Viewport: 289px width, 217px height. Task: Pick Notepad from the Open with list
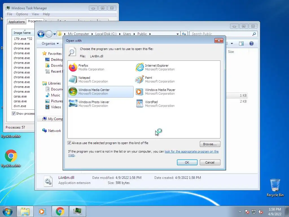[101, 79]
